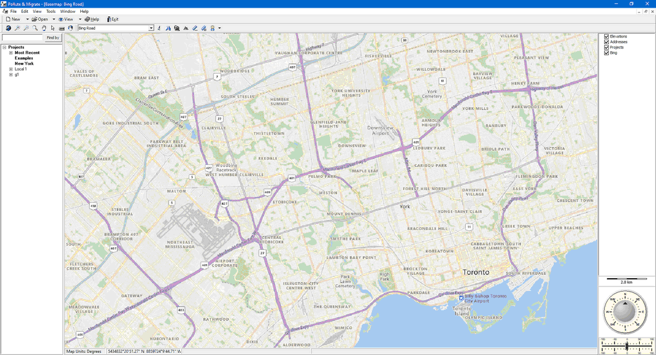Click the print icon in toolbar
This screenshot has width=656, height=355.
pos(61,28)
